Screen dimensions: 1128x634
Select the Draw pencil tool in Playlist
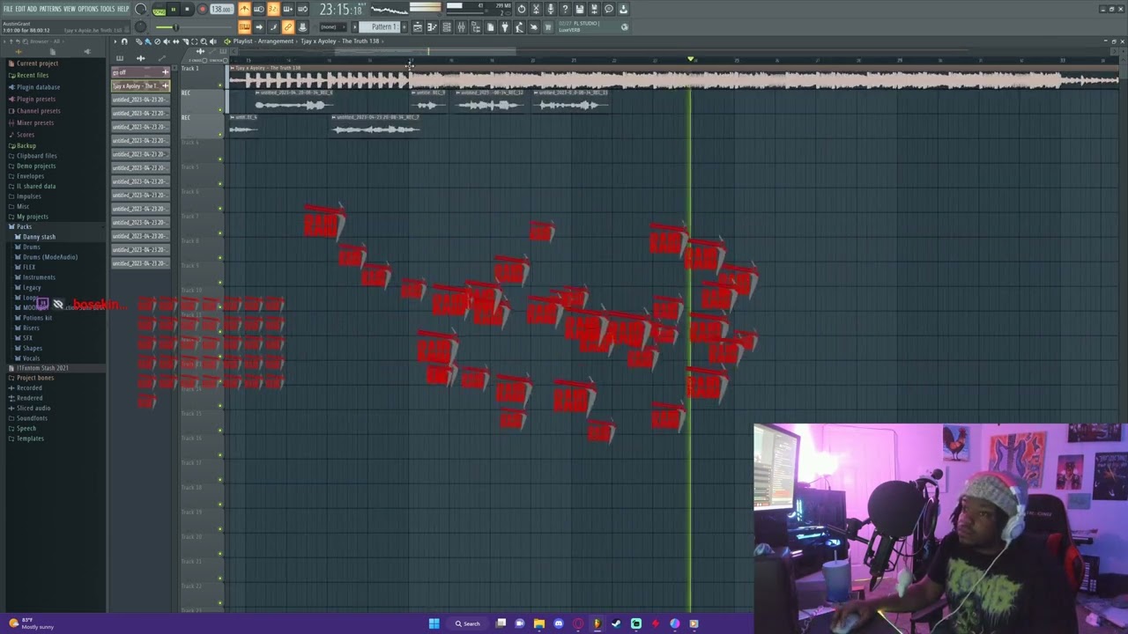(138, 41)
